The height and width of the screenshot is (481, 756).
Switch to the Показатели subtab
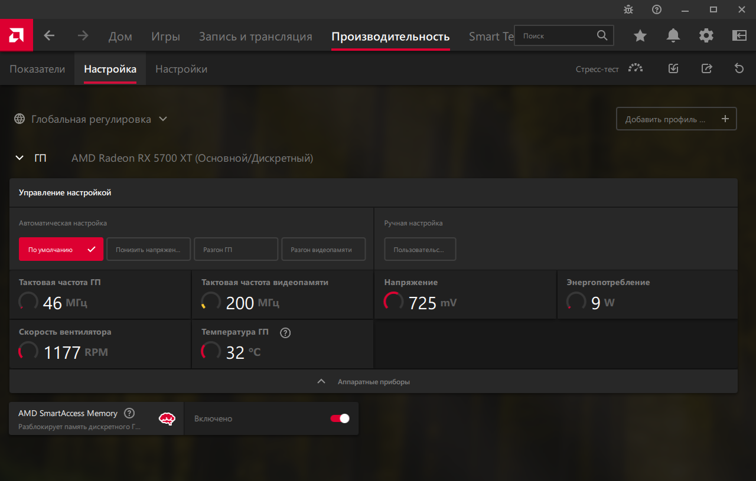37,69
